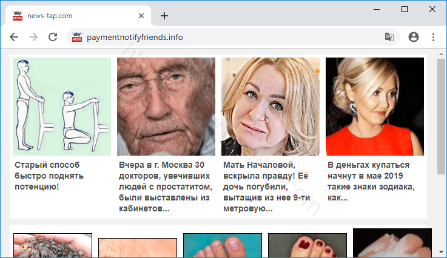Open the exercise illustration thumbnail
Viewport: 447px width, 258px height.
click(x=62, y=107)
